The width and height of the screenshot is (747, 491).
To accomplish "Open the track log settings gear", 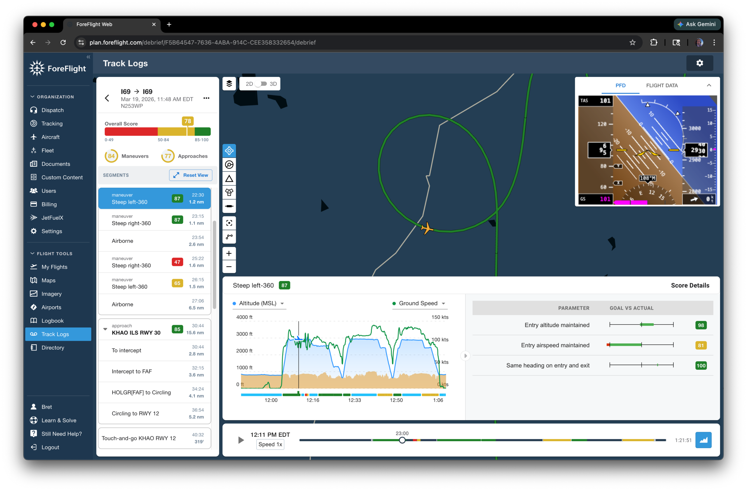I will 699,63.
